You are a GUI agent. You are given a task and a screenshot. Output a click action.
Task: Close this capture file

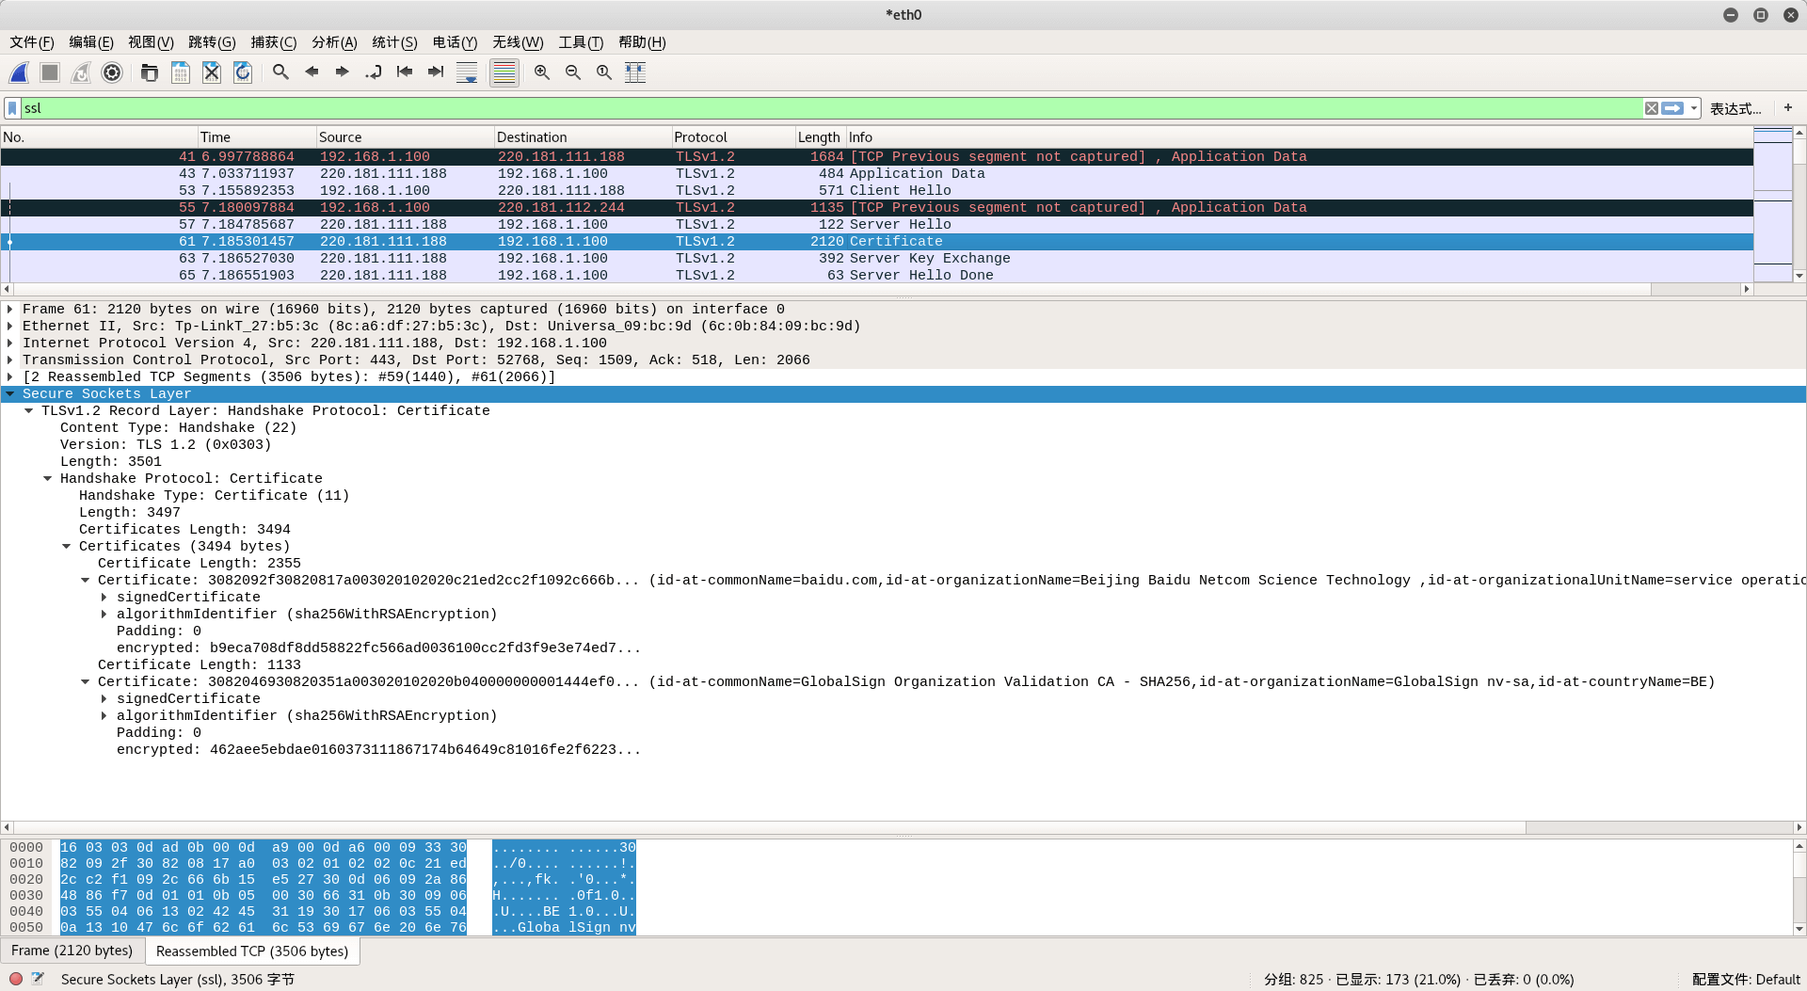pyautogui.click(x=212, y=72)
